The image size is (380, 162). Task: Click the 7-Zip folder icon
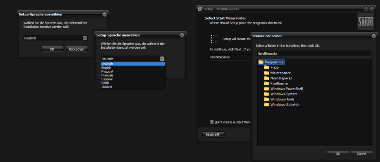[x=266, y=68]
